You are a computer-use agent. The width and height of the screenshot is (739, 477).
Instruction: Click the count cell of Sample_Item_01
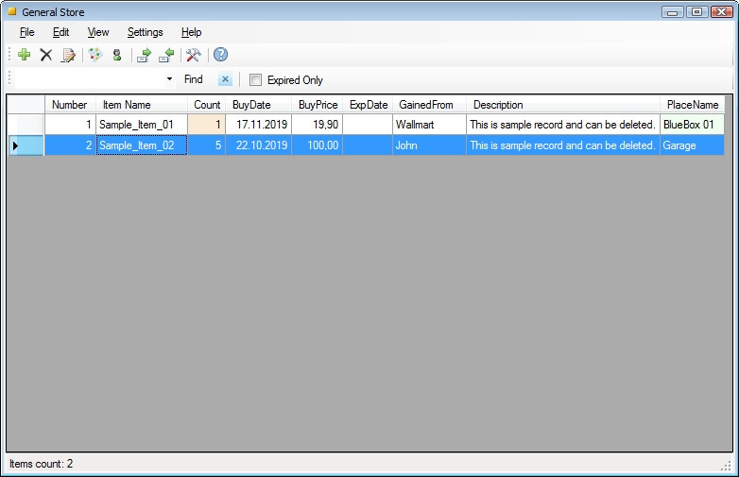206,125
